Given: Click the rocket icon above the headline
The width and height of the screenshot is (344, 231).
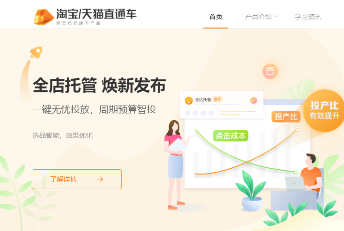Looking at the screenshot, I should (36, 53).
